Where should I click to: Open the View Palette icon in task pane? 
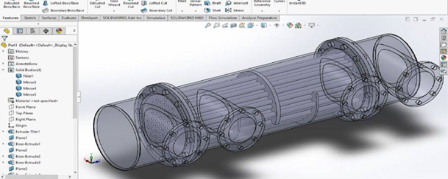pyautogui.click(x=444, y=51)
